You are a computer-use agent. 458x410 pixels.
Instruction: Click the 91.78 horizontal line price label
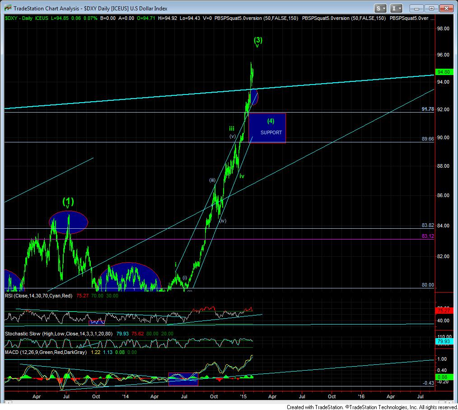pyautogui.click(x=427, y=109)
